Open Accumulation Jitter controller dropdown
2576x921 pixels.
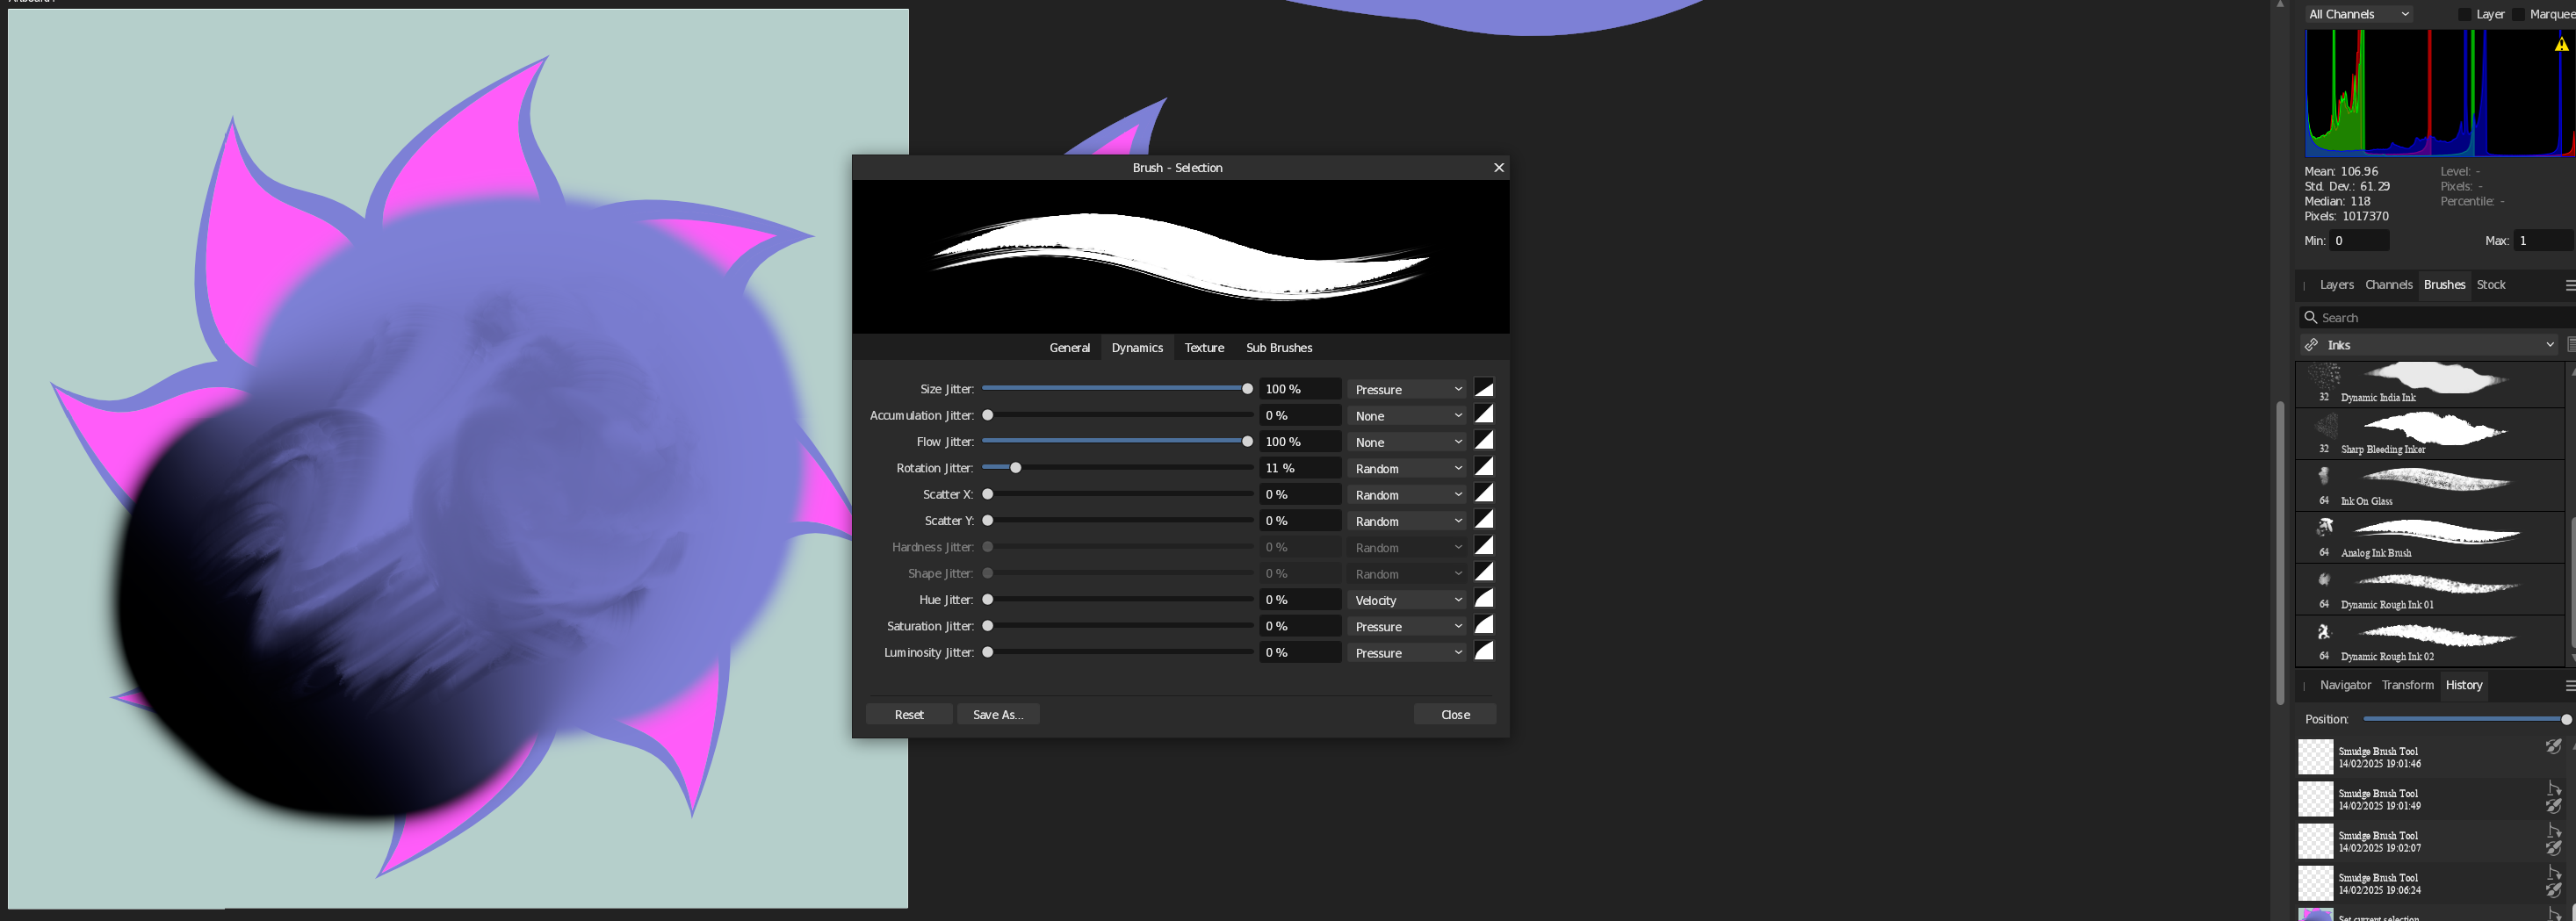pos(1407,415)
